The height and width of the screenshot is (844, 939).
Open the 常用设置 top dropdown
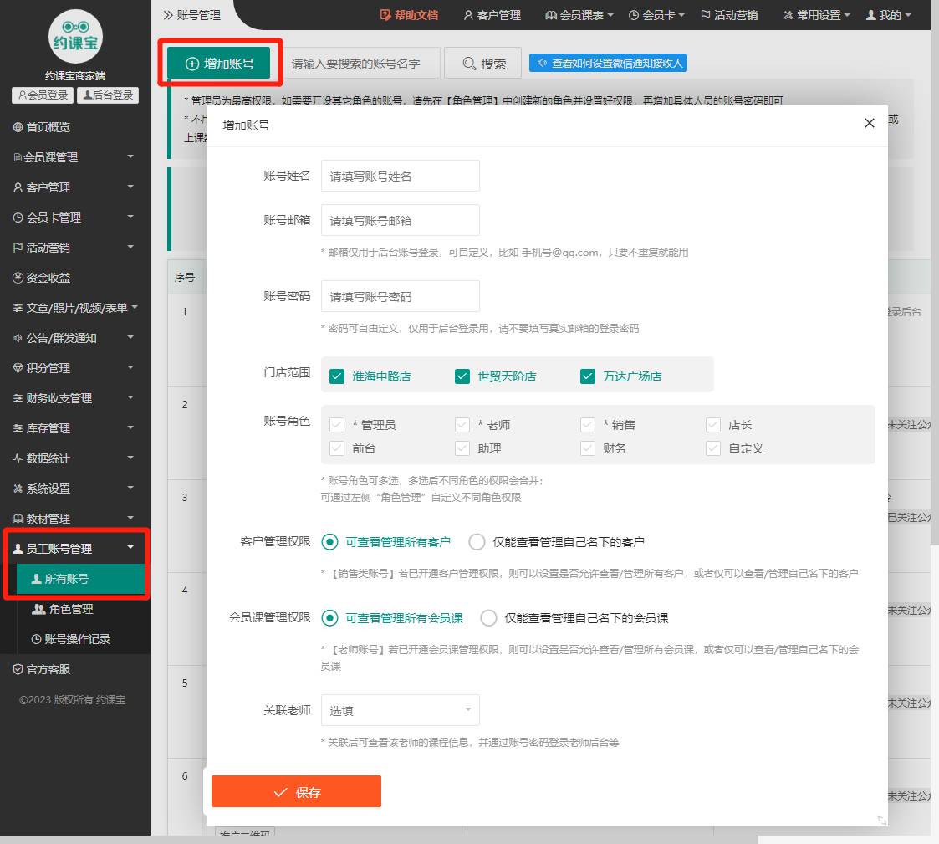817,15
